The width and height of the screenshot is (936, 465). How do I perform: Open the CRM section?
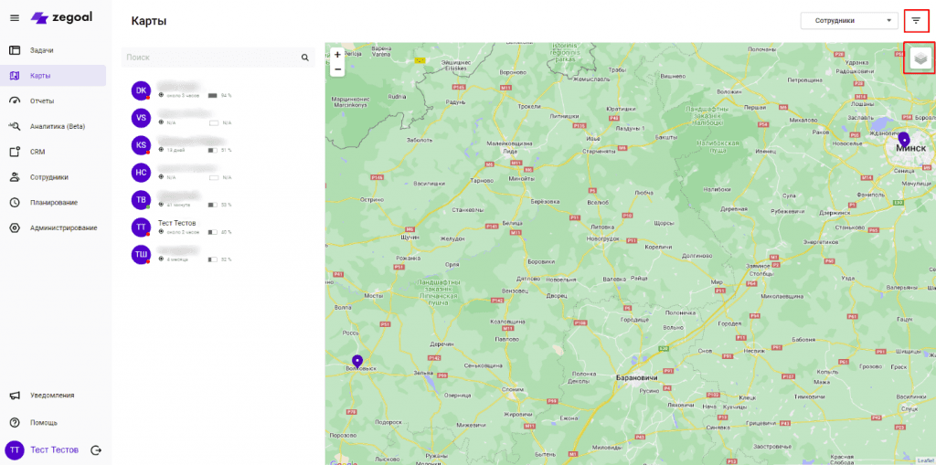tap(37, 152)
